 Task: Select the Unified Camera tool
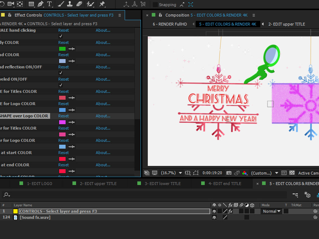(11, 4)
